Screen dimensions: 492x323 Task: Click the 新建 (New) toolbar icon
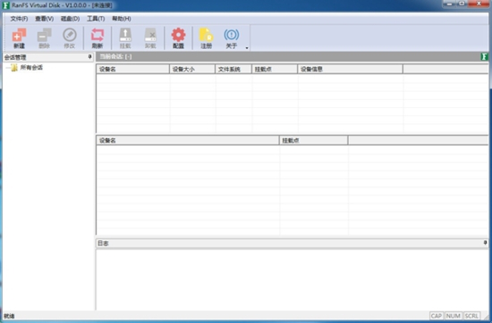pyautogui.click(x=19, y=37)
